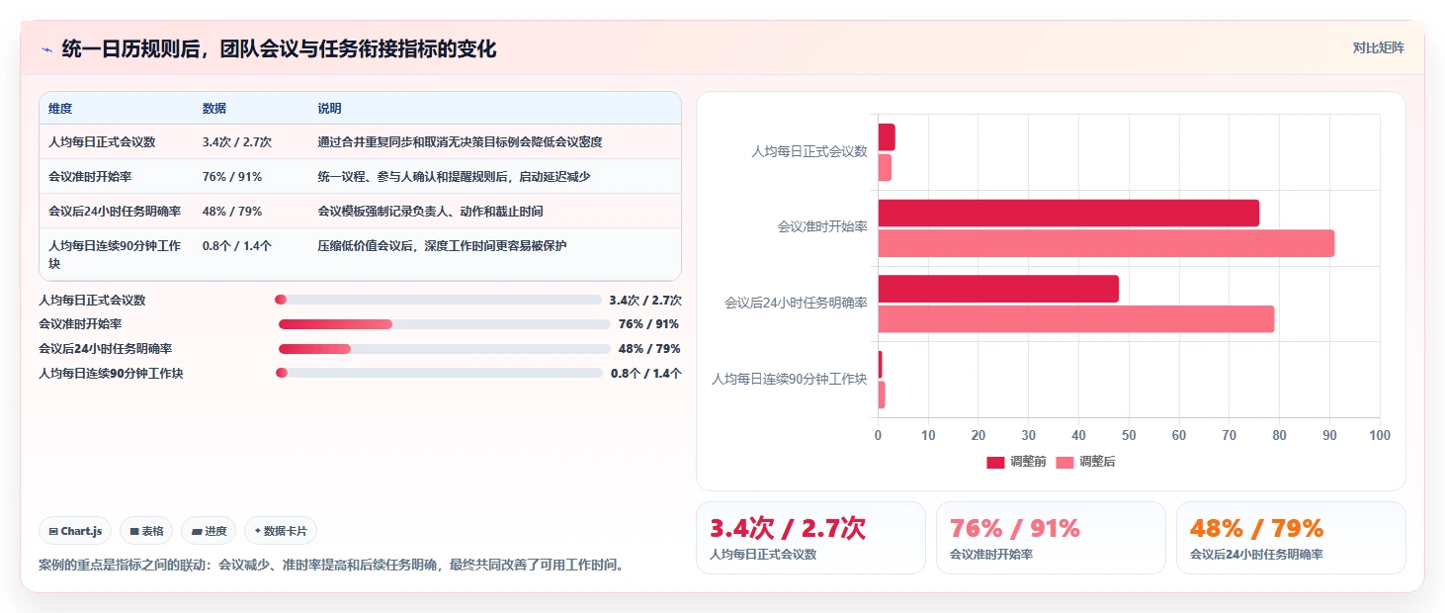Viewport: 1445px width, 613px height.
Task: Click the 会议后24小时任务明确率 progress bar
Action: pyautogui.click(x=445, y=349)
